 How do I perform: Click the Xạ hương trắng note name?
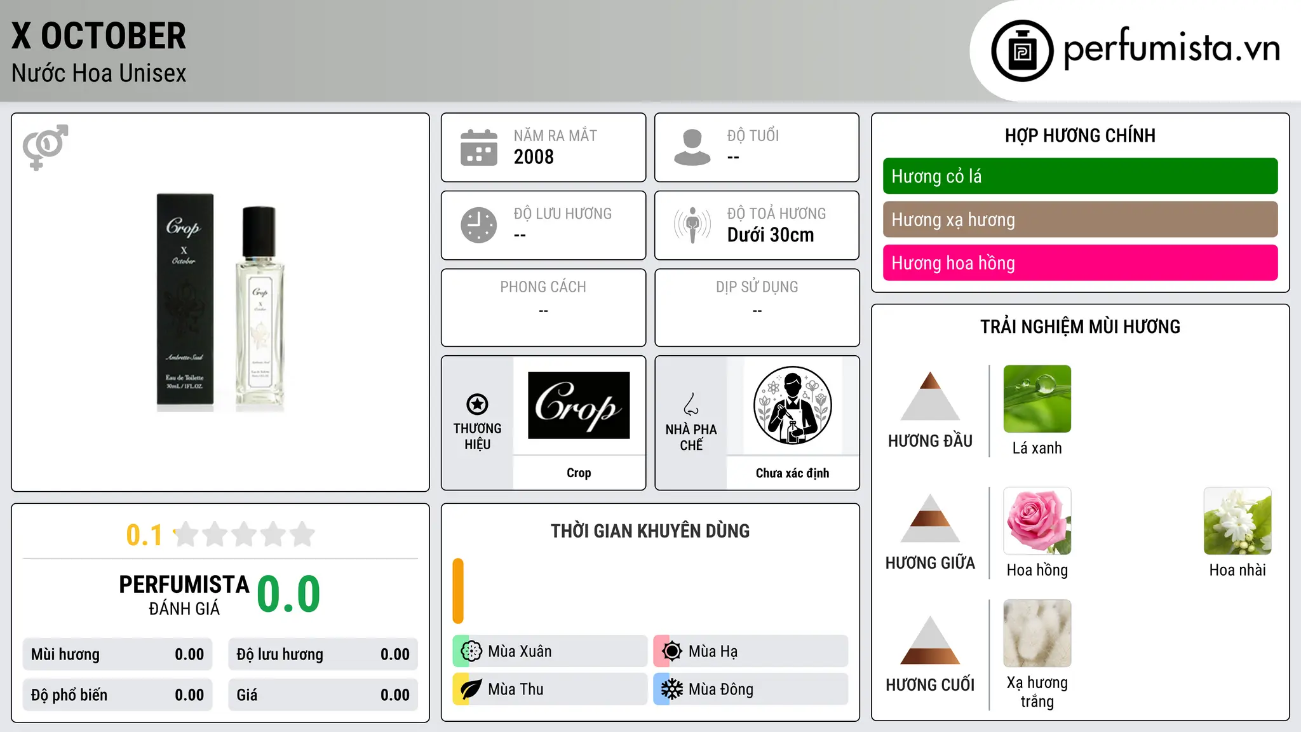1037,692
